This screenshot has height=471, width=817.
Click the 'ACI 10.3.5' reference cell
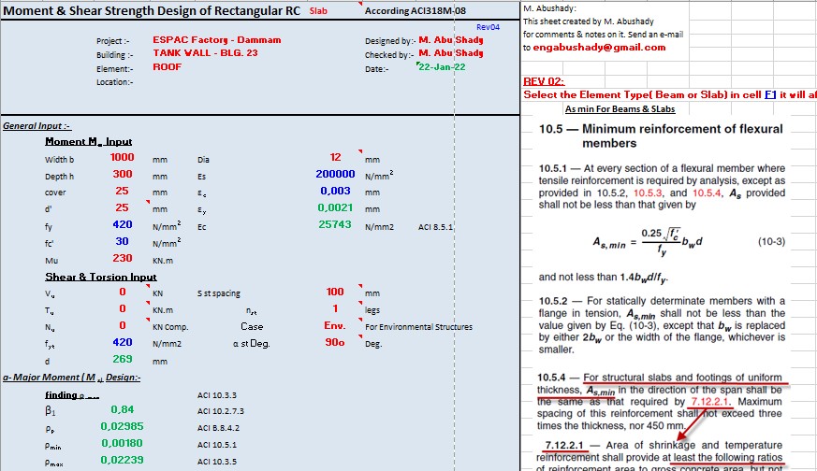click(217, 462)
